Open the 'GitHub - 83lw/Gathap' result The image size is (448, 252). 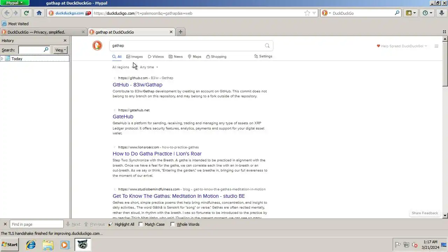point(138,85)
